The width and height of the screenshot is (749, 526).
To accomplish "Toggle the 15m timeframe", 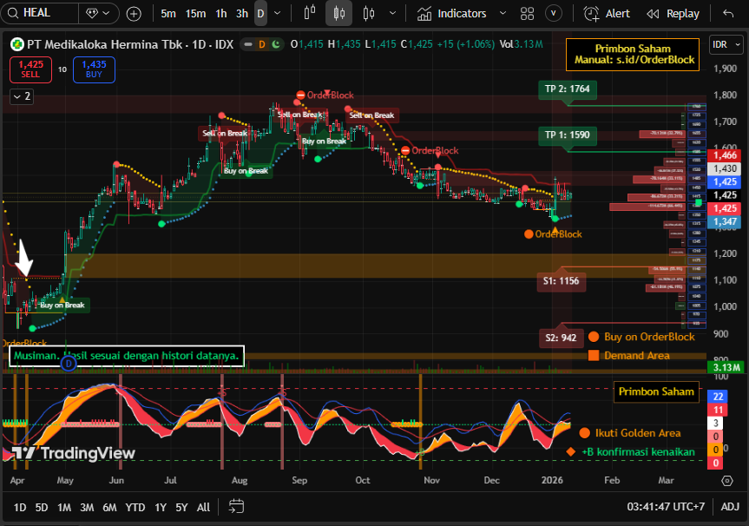I will [x=195, y=14].
